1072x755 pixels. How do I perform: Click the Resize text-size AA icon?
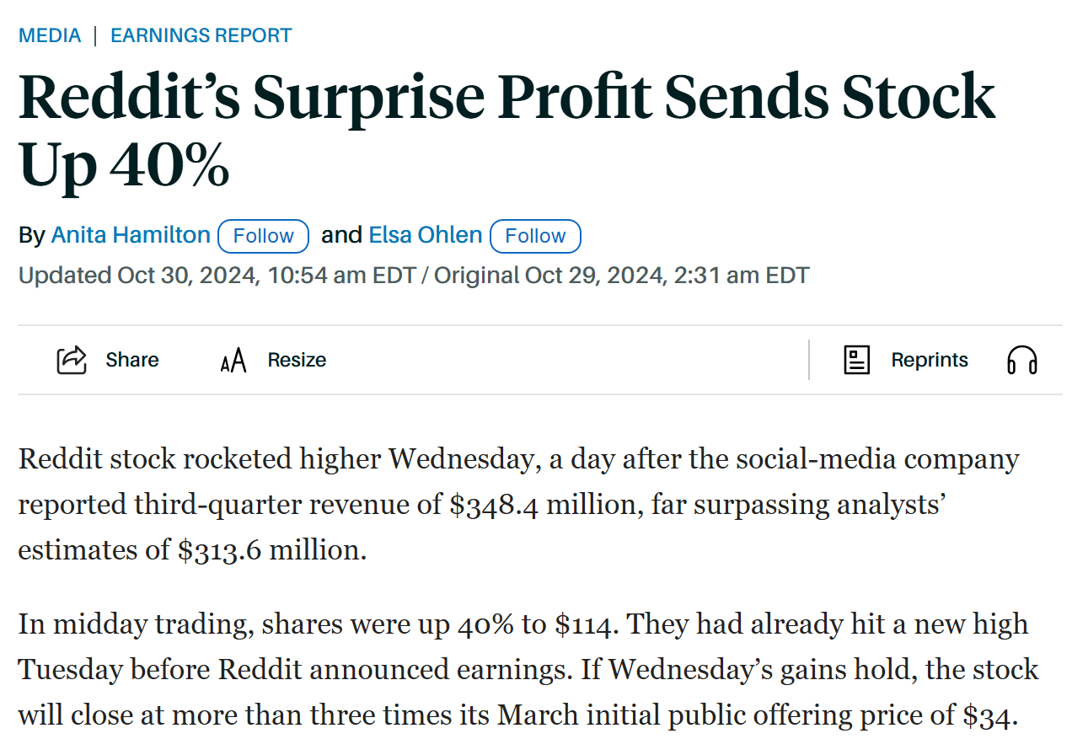233,361
